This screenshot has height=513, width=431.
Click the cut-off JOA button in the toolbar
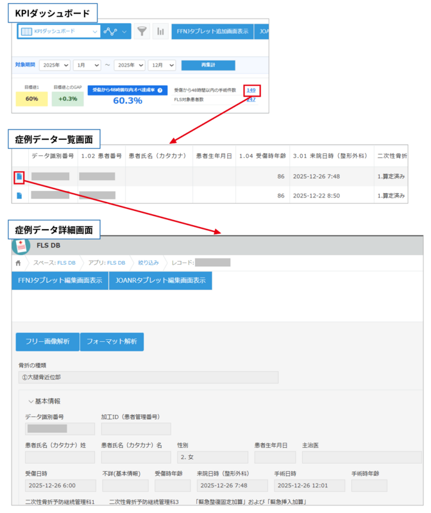(x=262, y=31)
